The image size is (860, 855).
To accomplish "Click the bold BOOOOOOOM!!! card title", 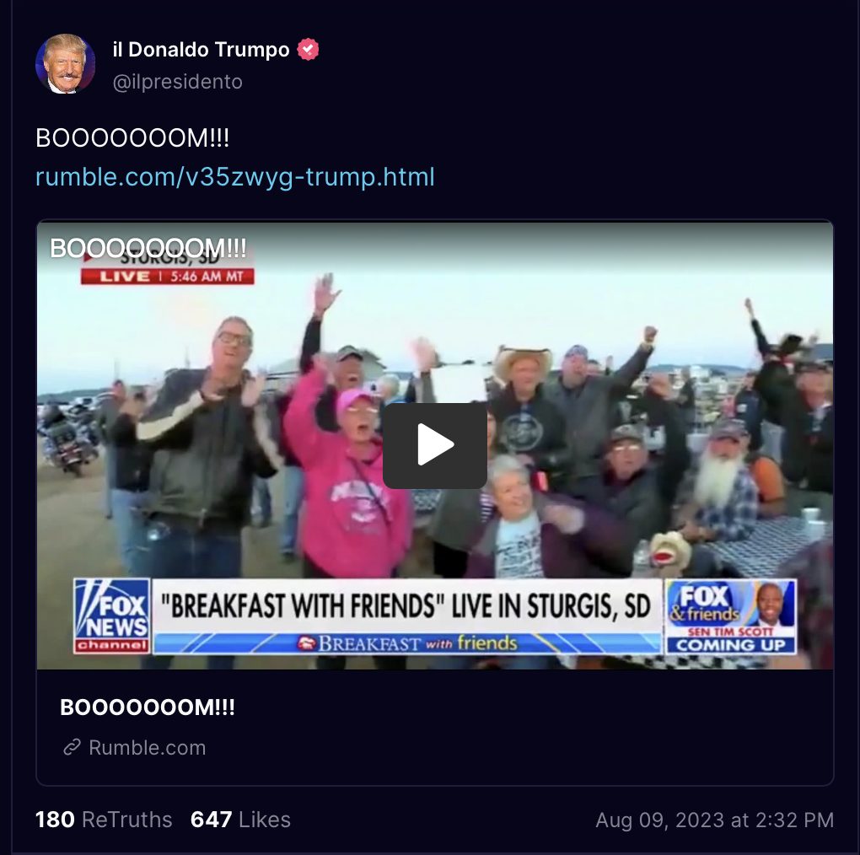I will point(148,707).
